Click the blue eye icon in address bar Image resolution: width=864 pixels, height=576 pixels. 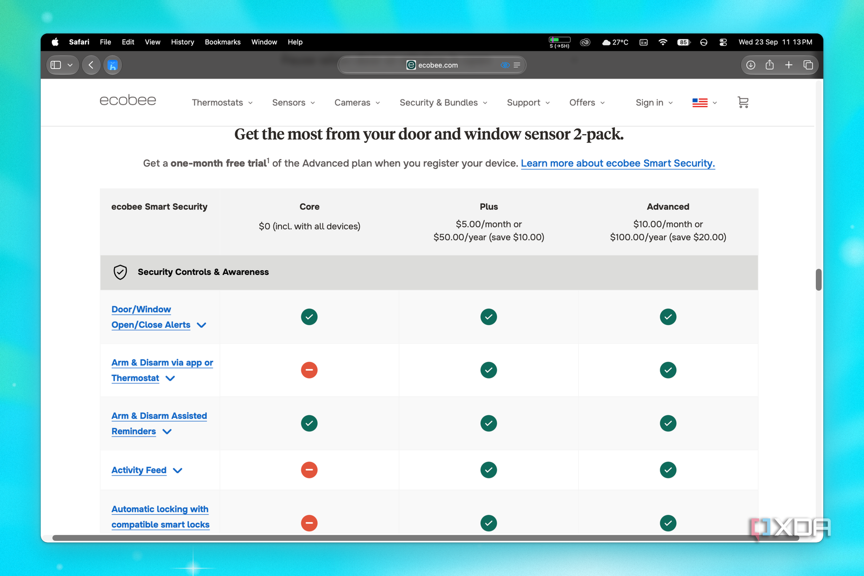(x=505, y=65)
